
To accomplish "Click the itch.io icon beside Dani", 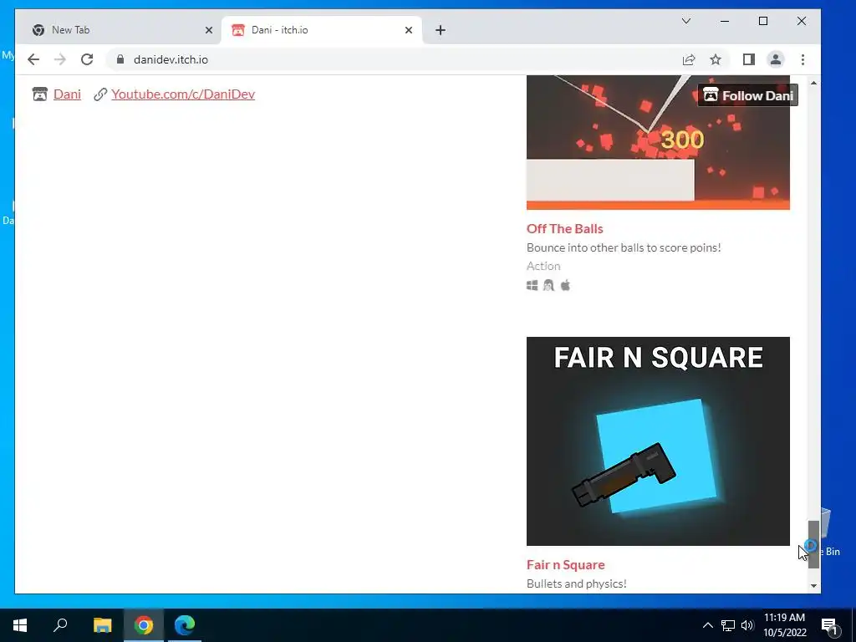I will click(40, 94).
